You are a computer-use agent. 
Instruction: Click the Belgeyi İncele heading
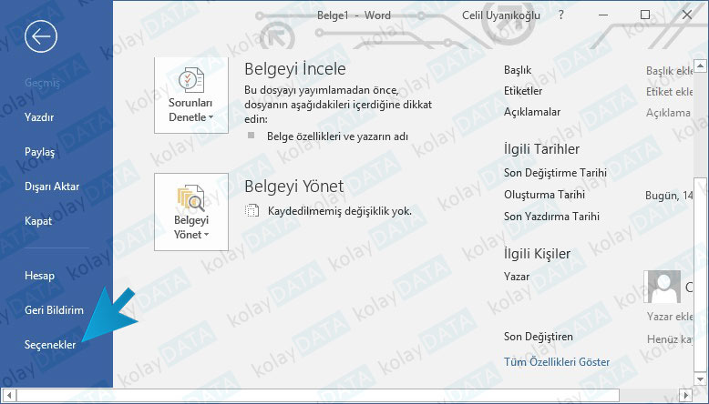(295, 69)
